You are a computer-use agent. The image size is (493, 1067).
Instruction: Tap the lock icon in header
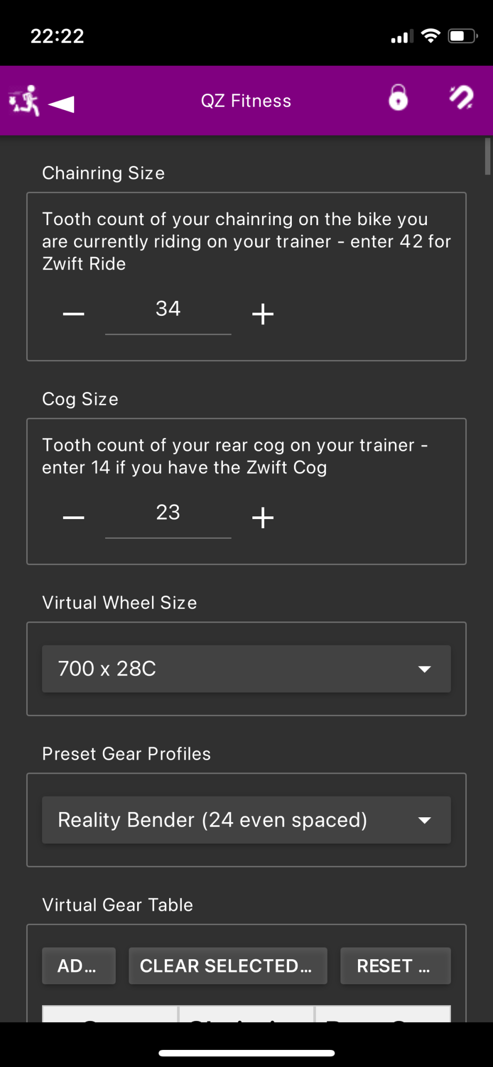[x=398, y=98]
